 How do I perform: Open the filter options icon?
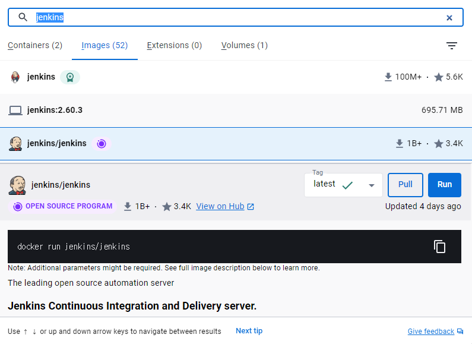[452, 46]
